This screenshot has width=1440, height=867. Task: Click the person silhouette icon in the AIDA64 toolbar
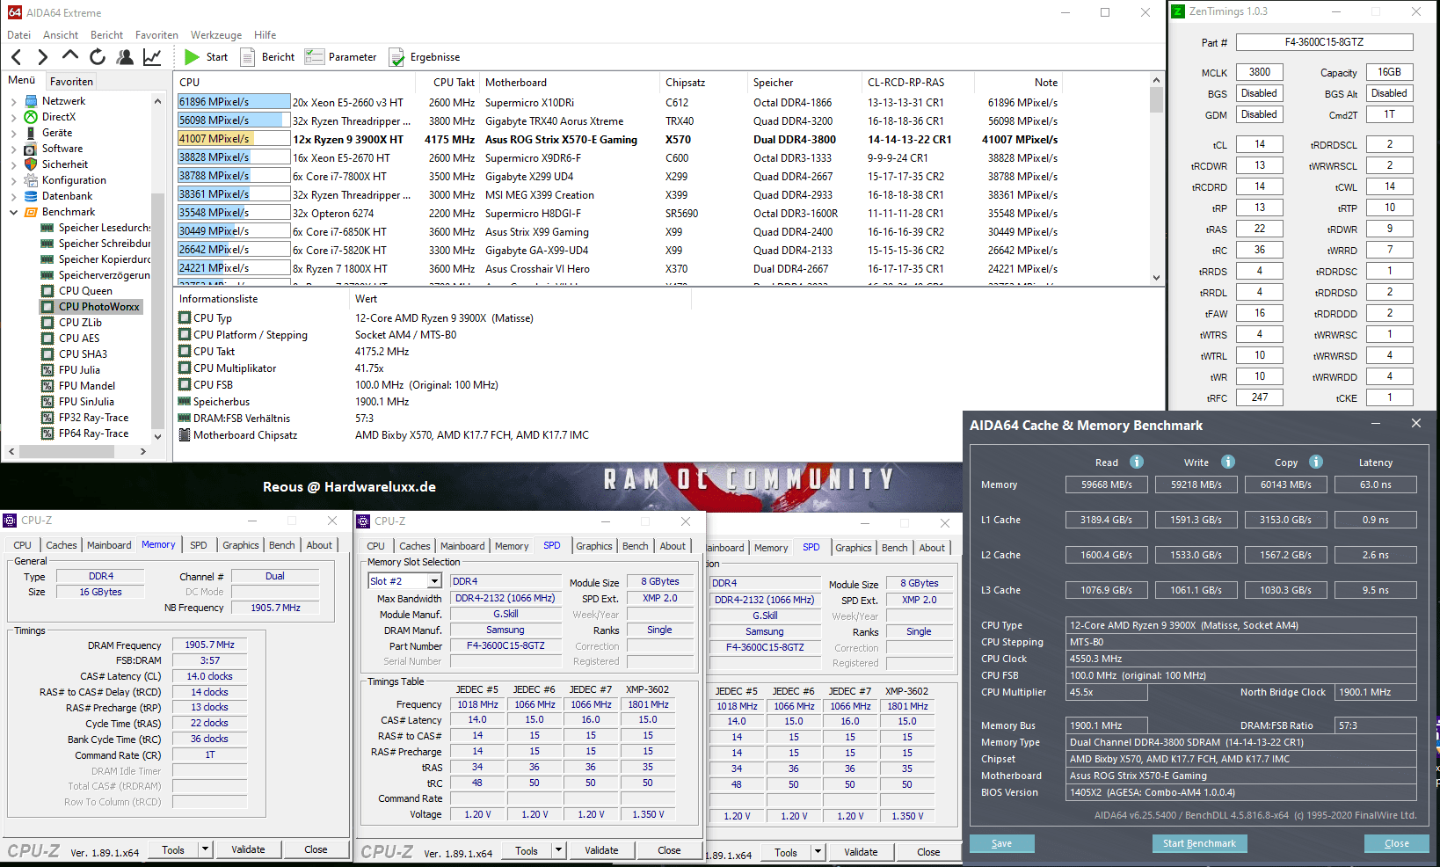coord(126,57)
